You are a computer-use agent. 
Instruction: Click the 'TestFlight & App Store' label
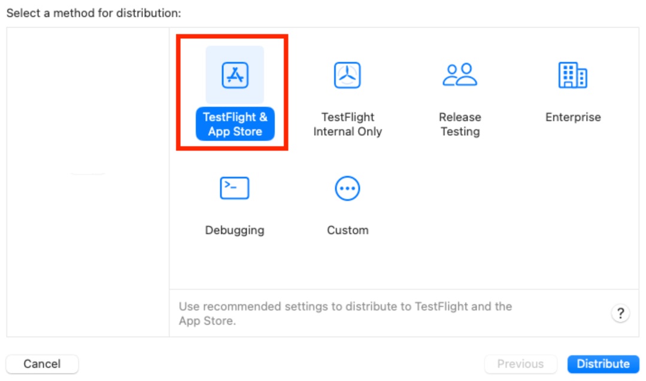235,124
